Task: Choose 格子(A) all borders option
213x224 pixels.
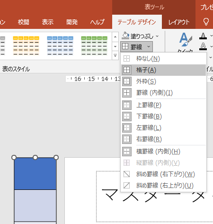Action: click(x=164, y=70)
